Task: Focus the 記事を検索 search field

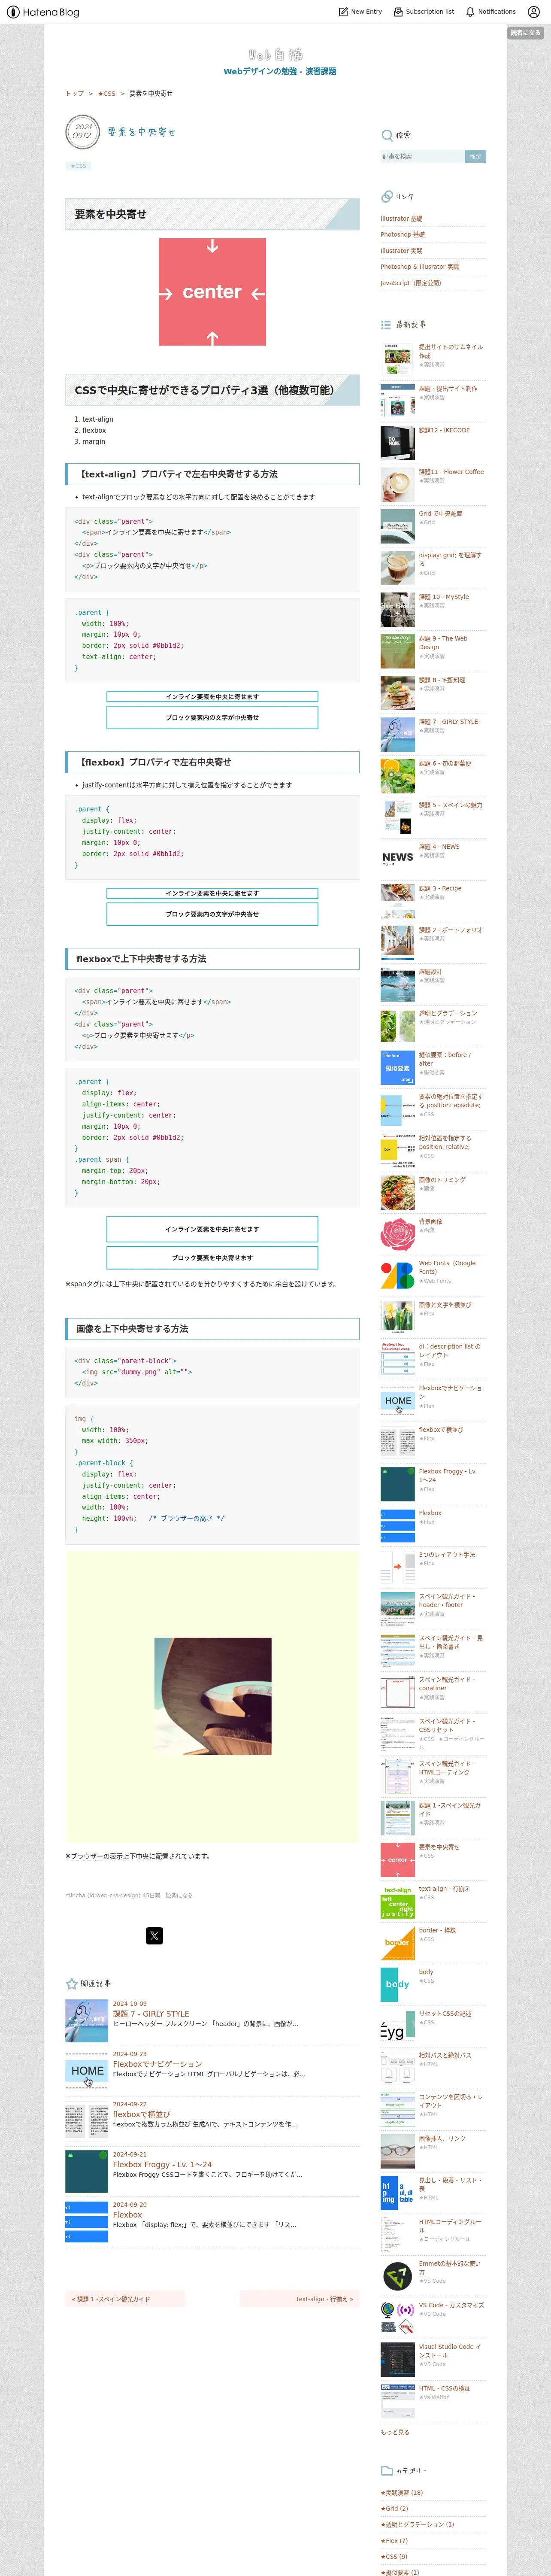Action: click(x=422, y=156)
